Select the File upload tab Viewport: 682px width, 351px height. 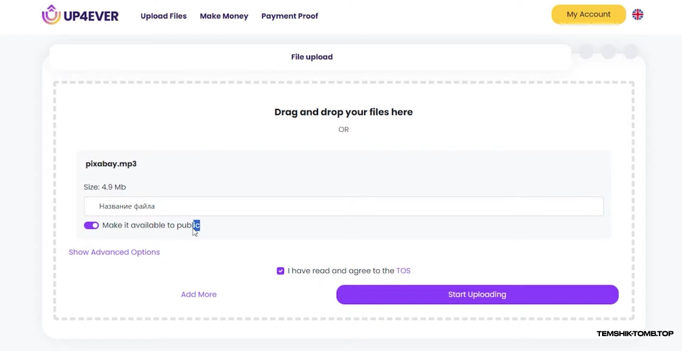click(312, 57)
